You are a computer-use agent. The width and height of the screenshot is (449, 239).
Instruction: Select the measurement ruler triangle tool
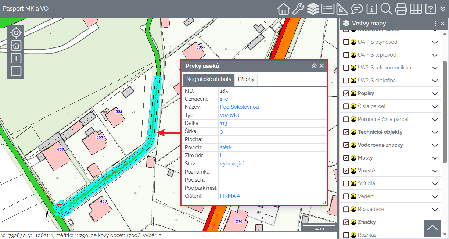tap(342, 8)
